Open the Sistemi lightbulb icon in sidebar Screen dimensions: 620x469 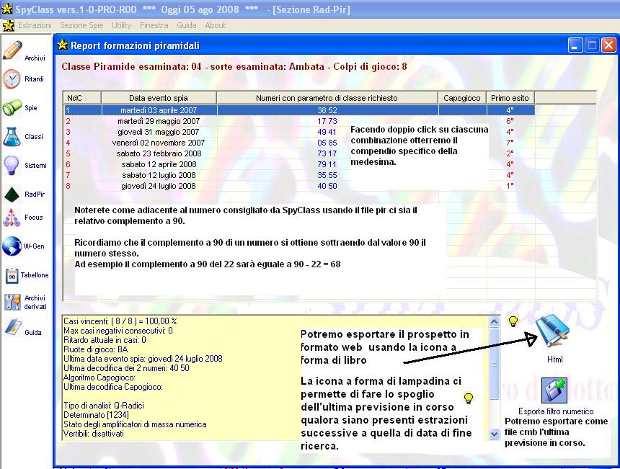[11, 165]
